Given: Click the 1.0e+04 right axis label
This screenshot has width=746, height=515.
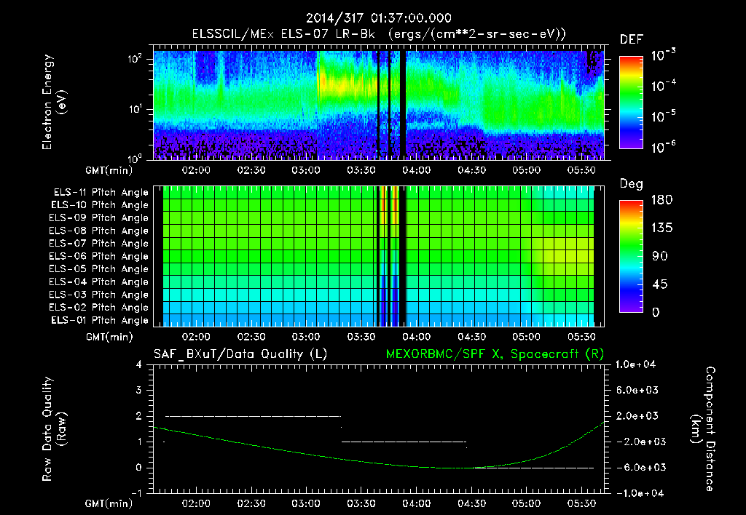Looking at the screenshot, I should pos(635,365).
